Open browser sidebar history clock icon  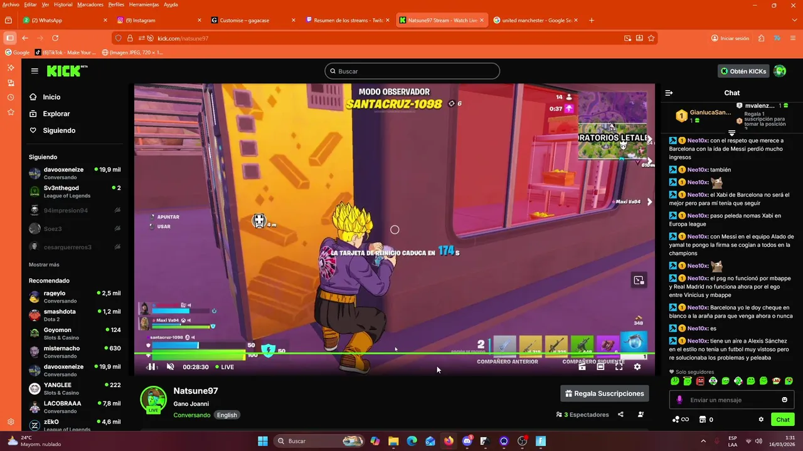pyautogui.click(x=11, y=97)
